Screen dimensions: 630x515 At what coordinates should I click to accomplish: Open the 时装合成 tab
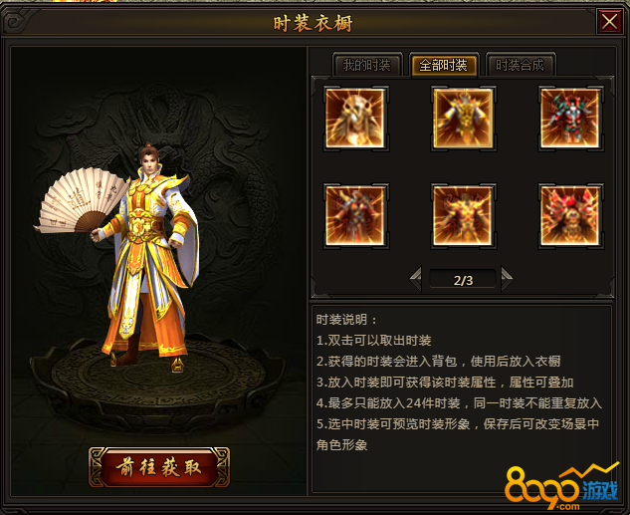pyautogui.click(x=520, y=65)
